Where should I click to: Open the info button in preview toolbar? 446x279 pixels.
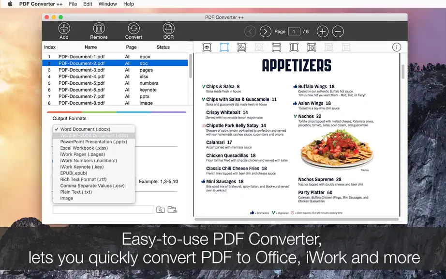(397, 47)
